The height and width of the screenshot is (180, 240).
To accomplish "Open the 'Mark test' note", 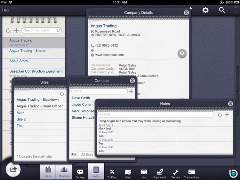I will coord(165,130).
